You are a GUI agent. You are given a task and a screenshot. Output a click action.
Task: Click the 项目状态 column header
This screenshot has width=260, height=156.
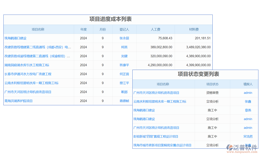[212, 84]
